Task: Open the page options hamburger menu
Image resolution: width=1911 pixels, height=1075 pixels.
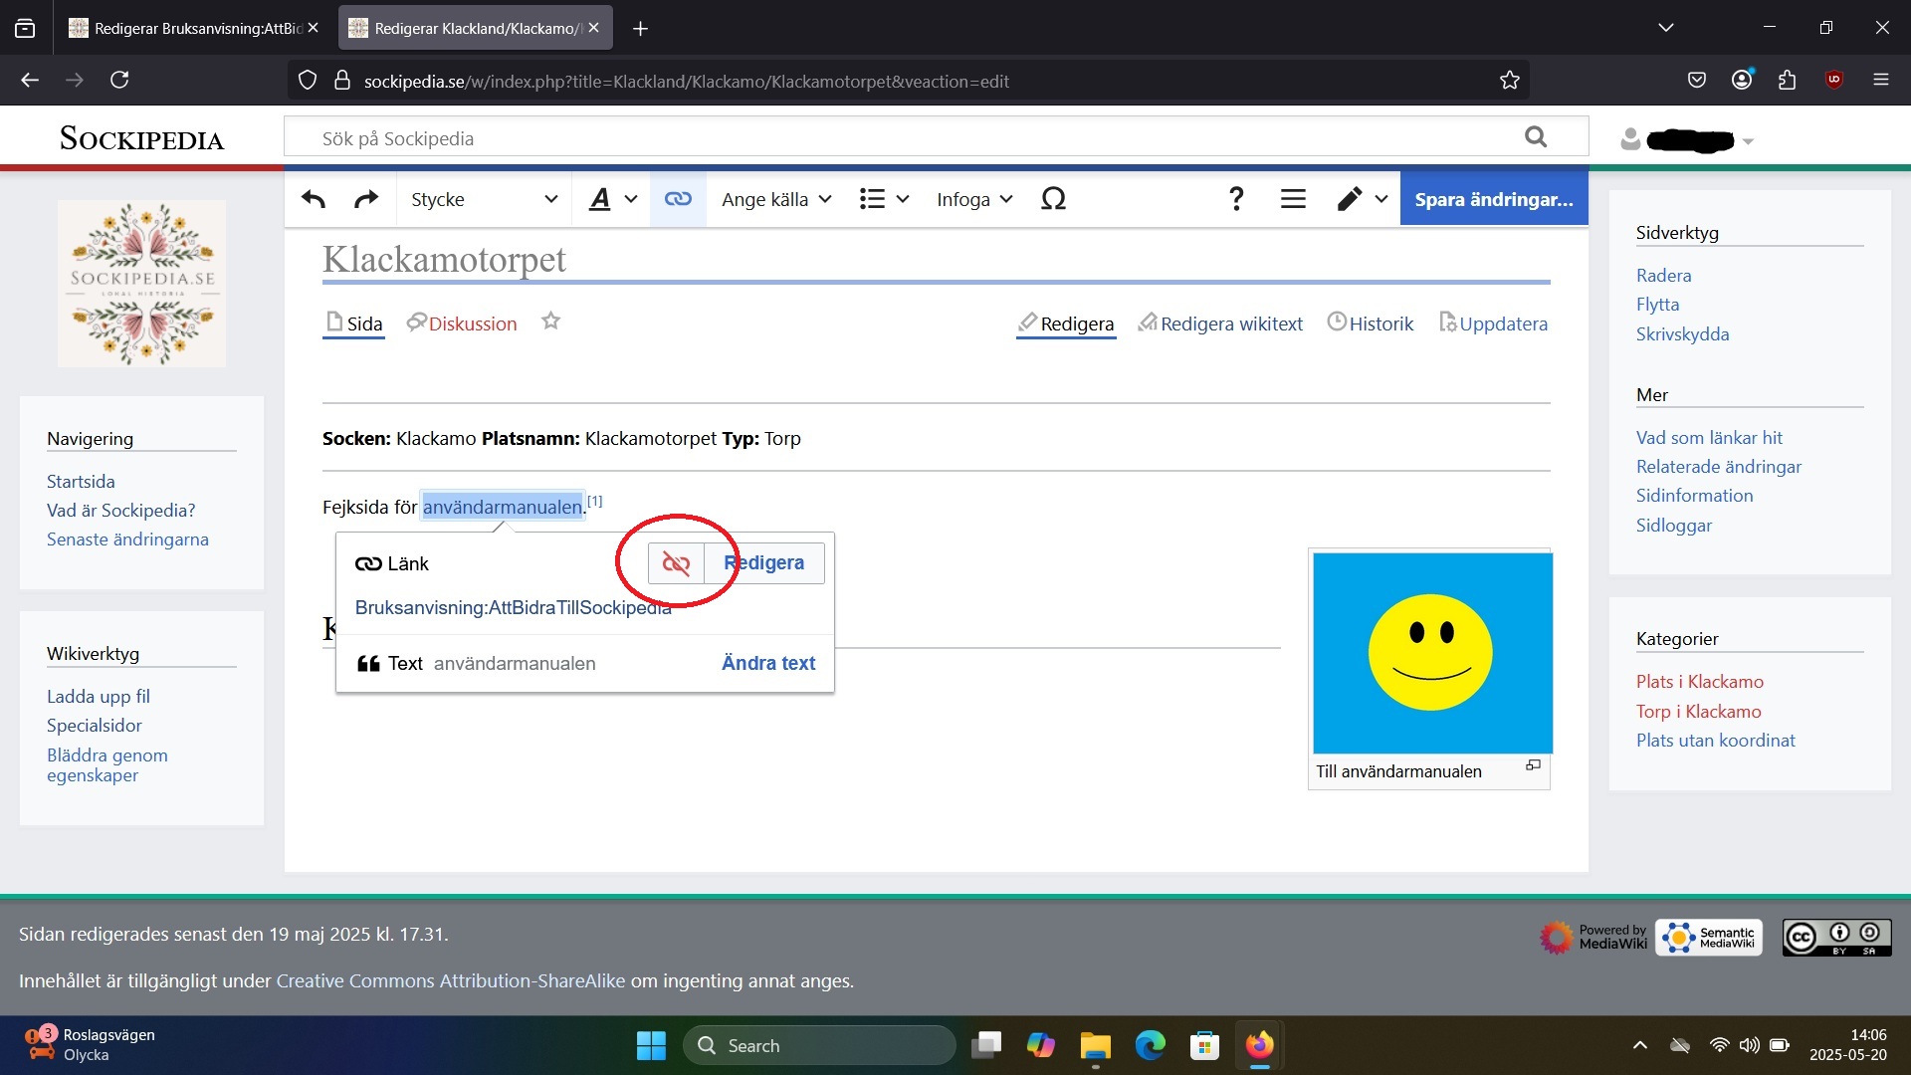Action: pos(1293,199)
